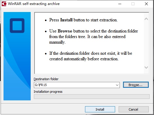This screenshot has width=154, height=115.
Task: Click into the G:\FR15 destination path field
Action: (x=75, y=85)
